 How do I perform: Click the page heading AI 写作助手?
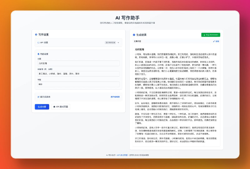tap(127, 18)
